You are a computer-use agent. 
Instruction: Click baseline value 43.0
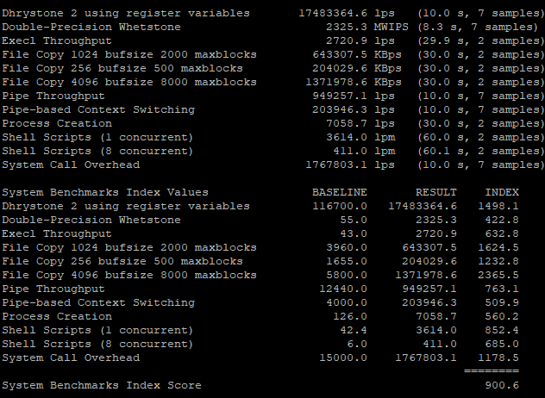click(354, 233)
